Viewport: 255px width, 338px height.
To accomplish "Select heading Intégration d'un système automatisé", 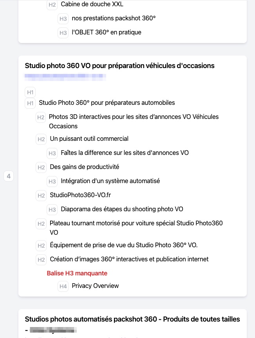I will [110, 181].
